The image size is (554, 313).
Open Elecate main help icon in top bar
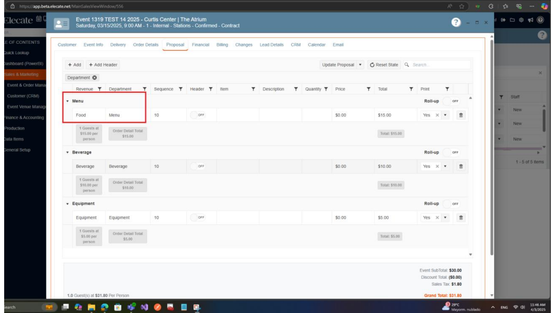540,20
